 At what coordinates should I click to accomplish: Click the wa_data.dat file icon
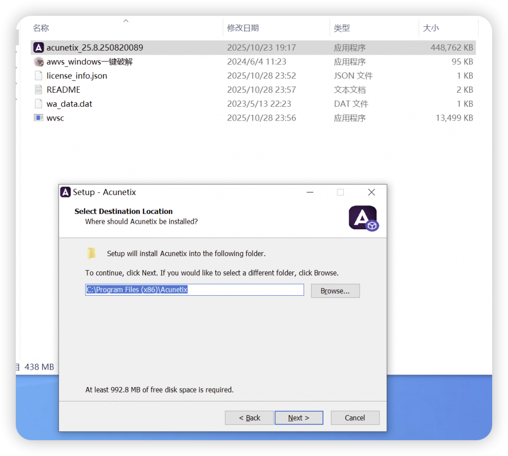coord(39,104)
